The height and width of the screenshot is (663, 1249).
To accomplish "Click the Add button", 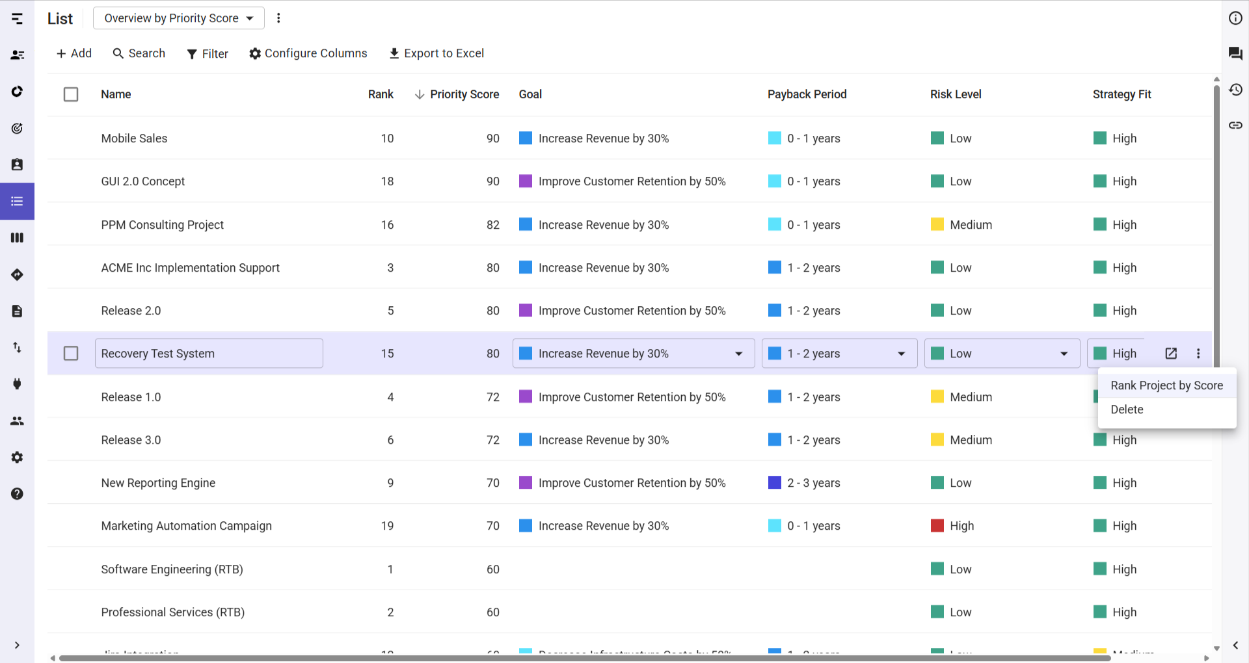I will pyautogui.click(x=74, y=53).
